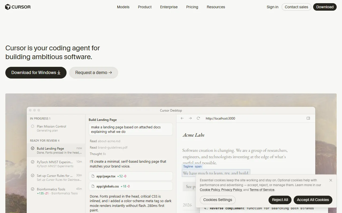The width and height of the screenshot is (342, 213).
Task: Click Download for Windows
Action: point(36,73)
